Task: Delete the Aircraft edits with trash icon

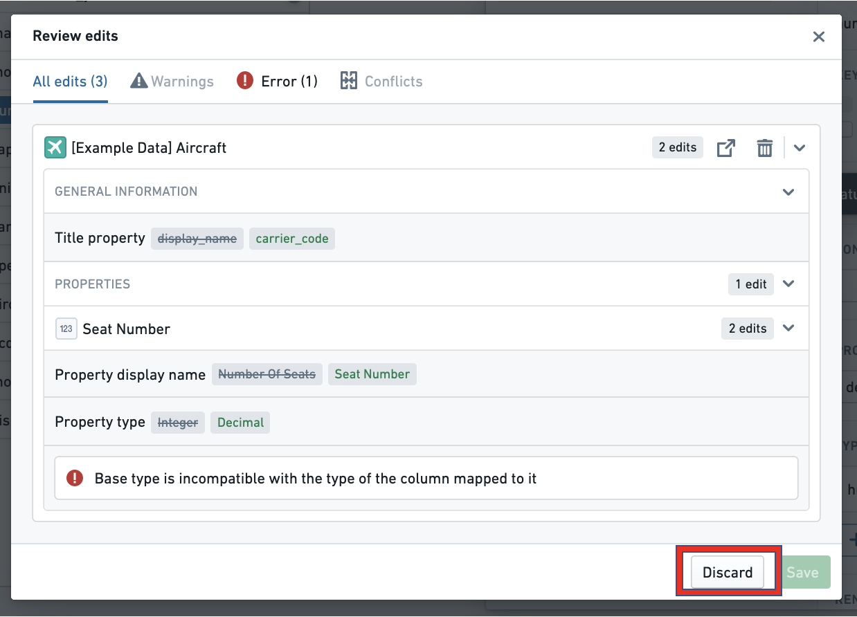Action: click(x=764, y=147)
